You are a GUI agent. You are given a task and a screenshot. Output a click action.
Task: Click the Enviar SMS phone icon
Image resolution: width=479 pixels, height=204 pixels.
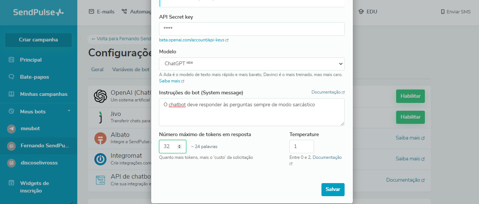coord(443,12)
